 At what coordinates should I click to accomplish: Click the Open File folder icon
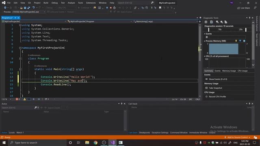(21, 8)
